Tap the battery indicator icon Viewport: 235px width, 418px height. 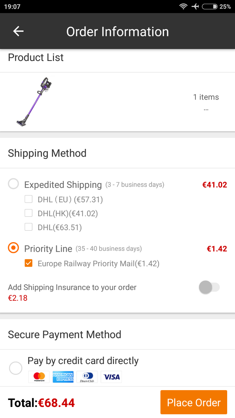pos(209,6)
